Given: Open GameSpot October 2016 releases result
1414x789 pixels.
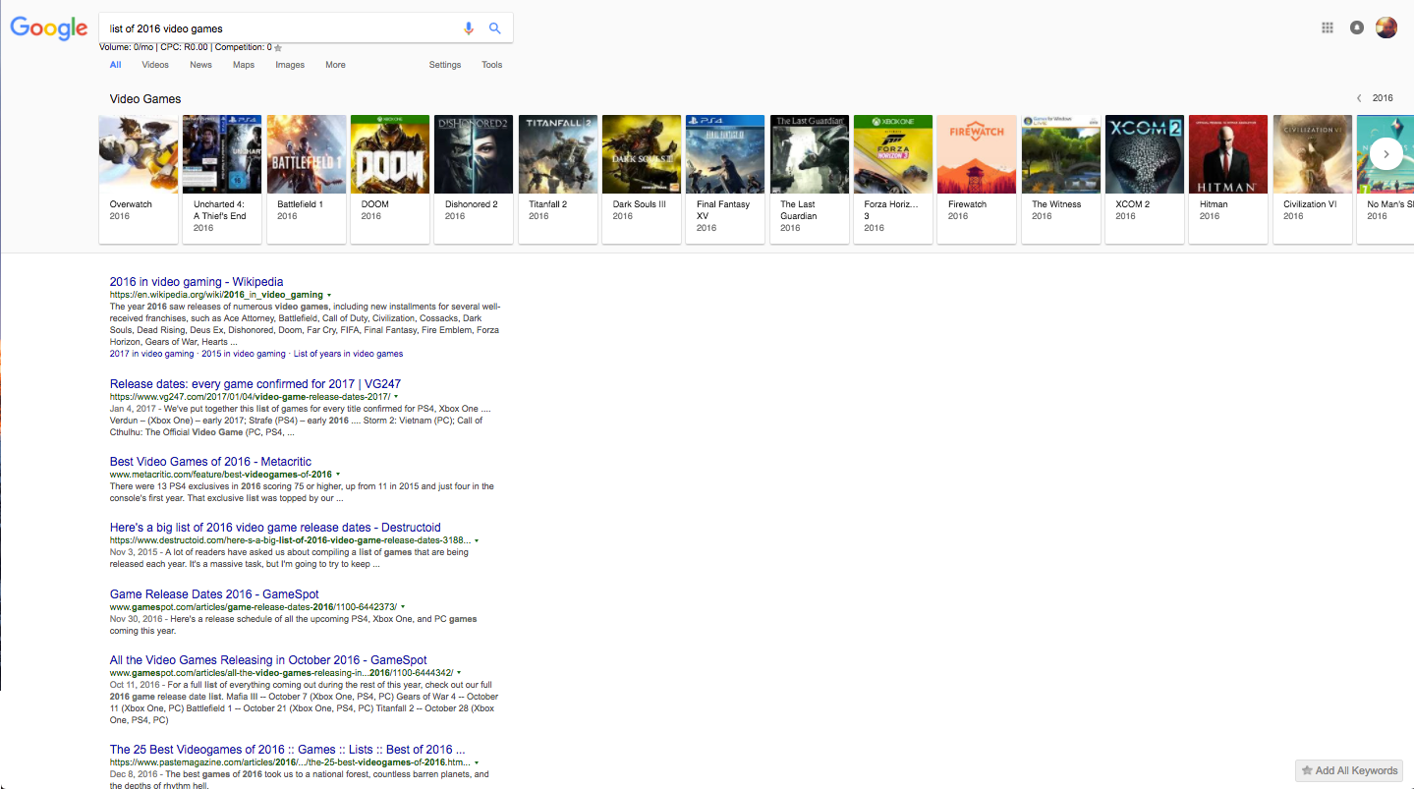Looking at the screenshot, I should pos(268,660).
